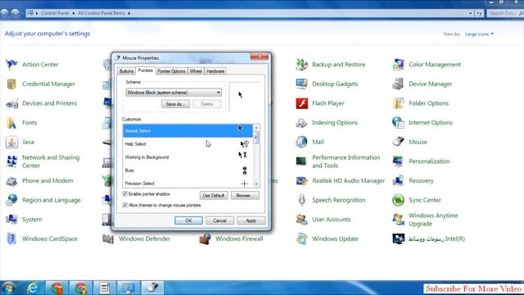The image size is (524, 295).
Task: Open first Chrome icon on taskbar
Action: click(x=56, y=288)
